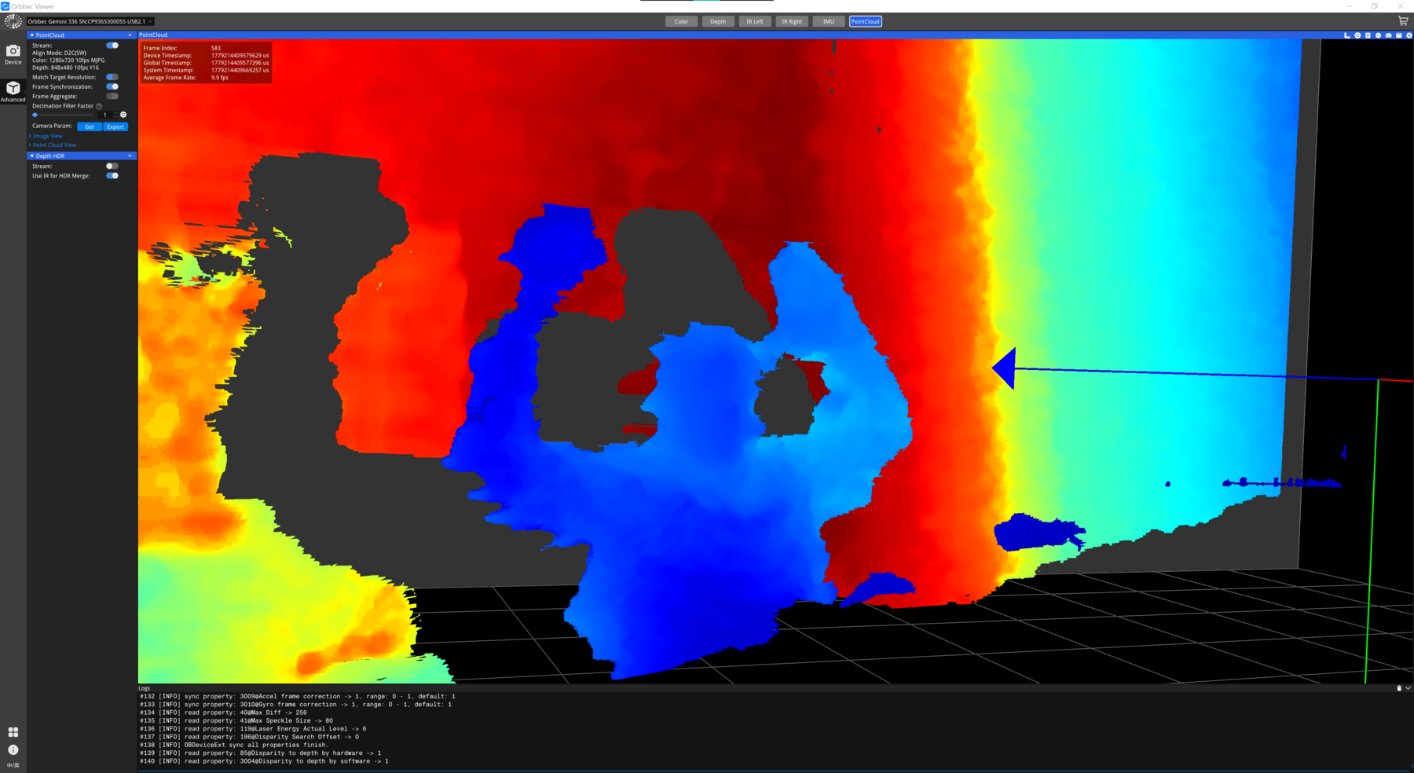Click log line #134 Max Diff 256
Viewport: 1414px width, 773px height.
coord(223,713)
